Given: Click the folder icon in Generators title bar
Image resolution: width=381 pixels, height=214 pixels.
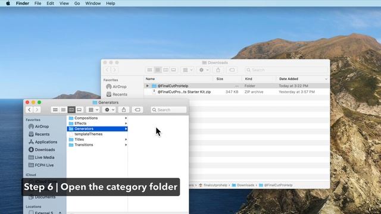Looking at the screenshot, I should tap(95, 102).
